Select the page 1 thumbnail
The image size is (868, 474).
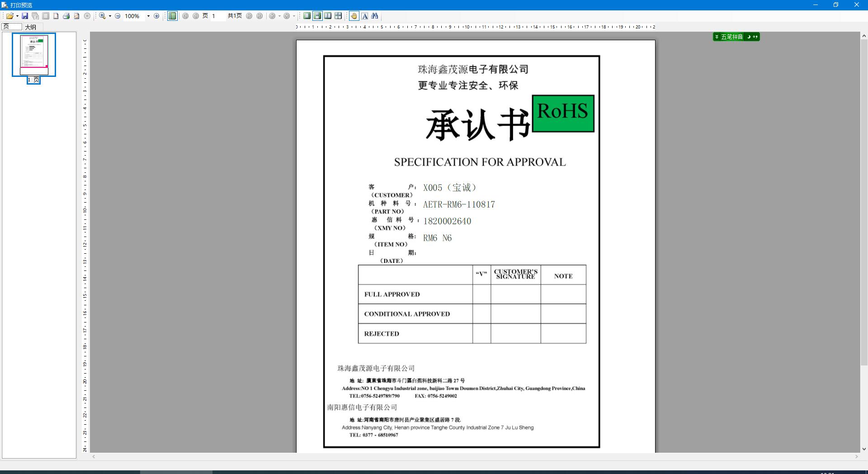click(x=34, y=55)
